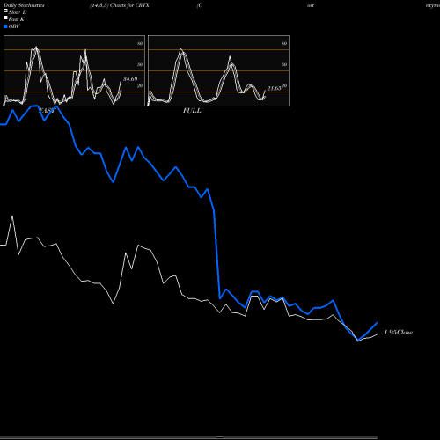Click the 'Slow D' legend label
The image size is (440, 440).
18,12
